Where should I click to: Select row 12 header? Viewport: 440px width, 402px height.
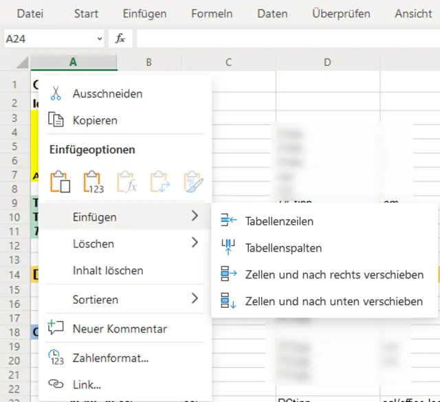(15, 246)
